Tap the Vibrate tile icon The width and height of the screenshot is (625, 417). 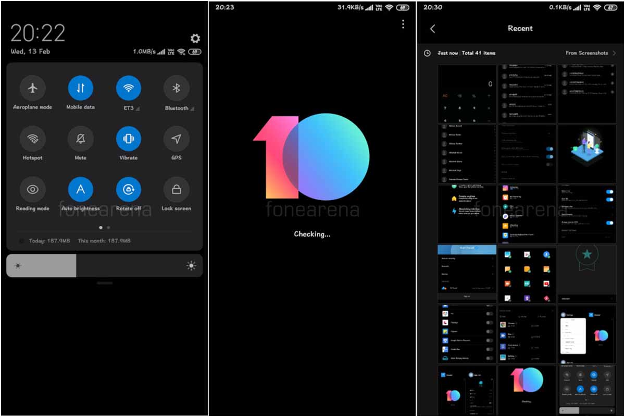click(x=129, y=139)
